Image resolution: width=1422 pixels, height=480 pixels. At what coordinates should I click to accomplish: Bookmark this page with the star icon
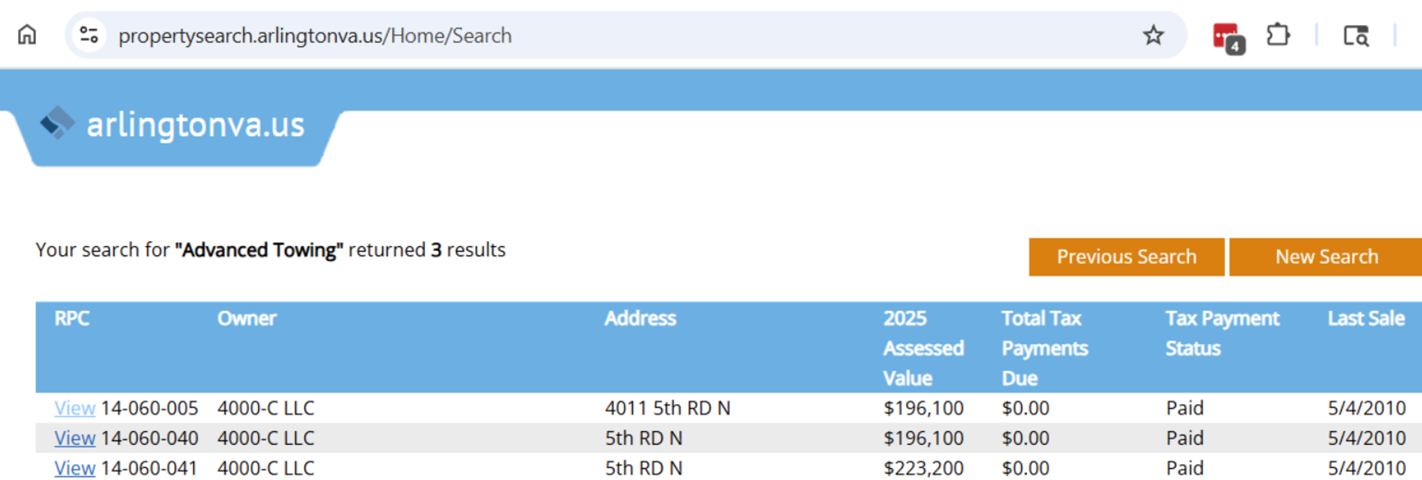1153,35
